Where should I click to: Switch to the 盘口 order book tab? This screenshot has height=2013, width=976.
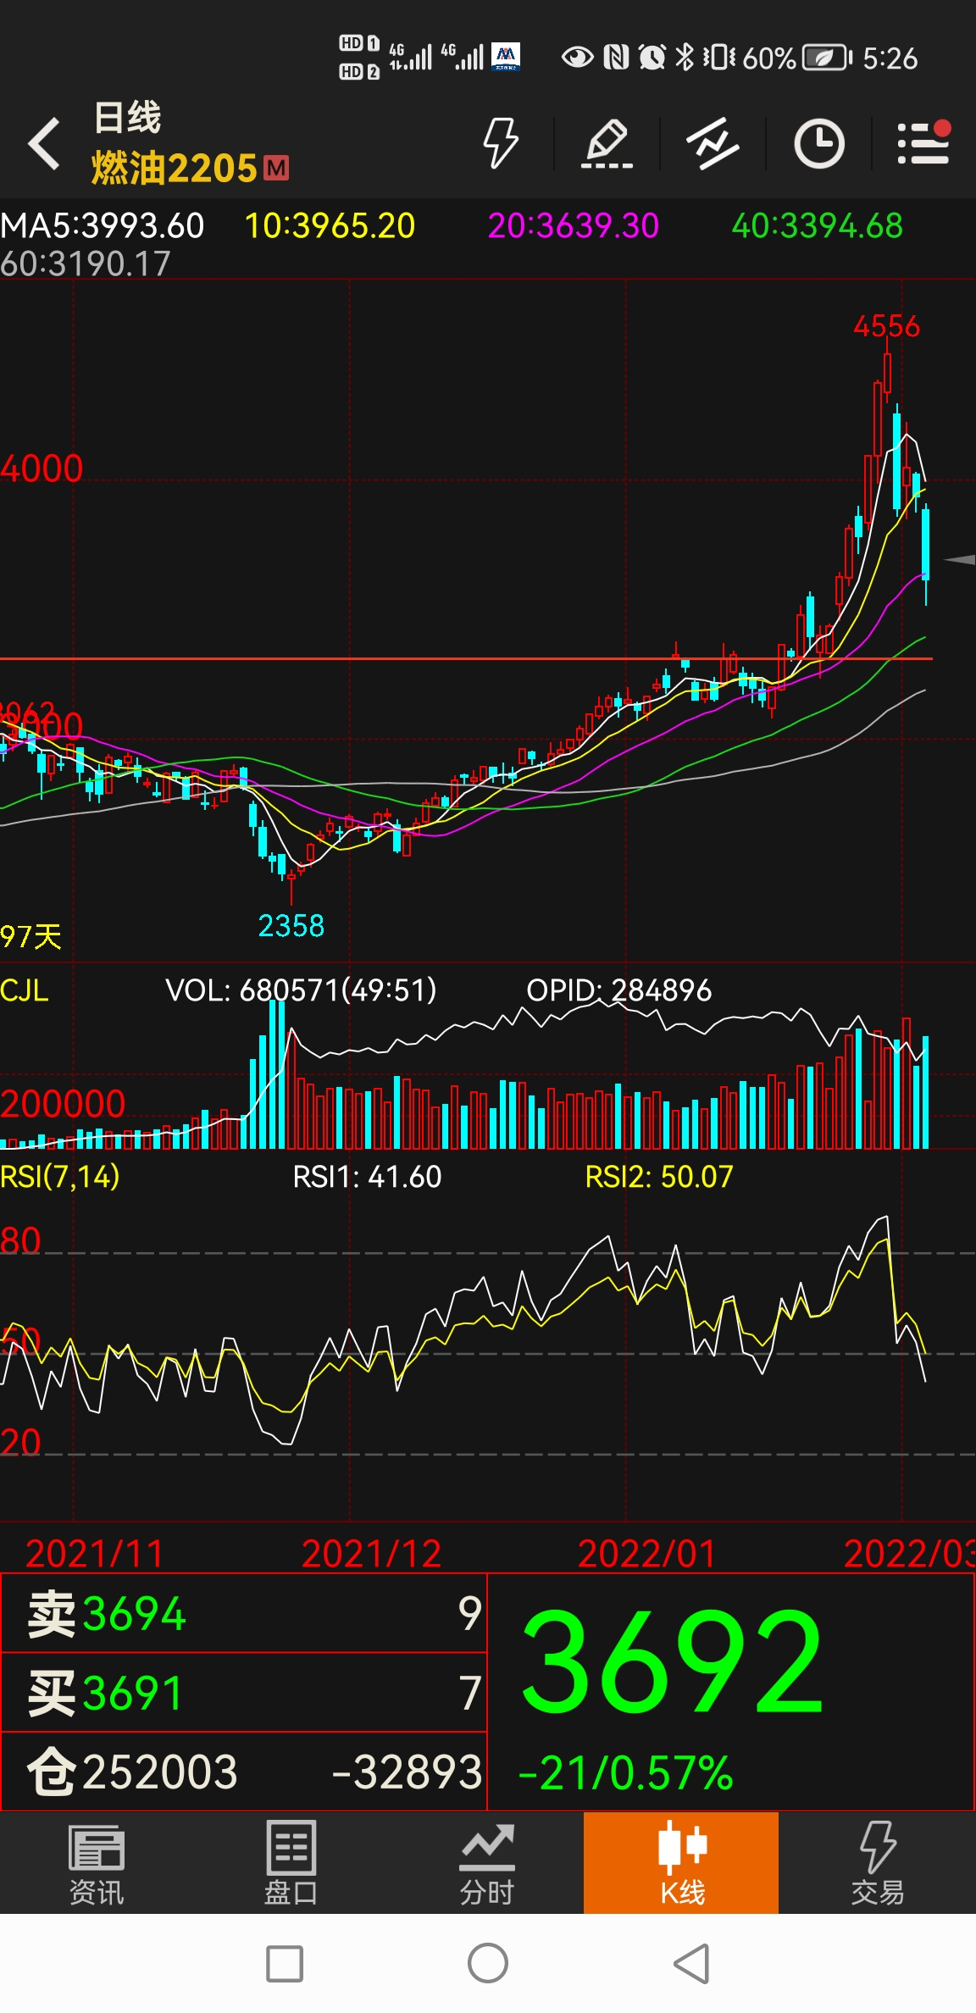[291, 1863]
